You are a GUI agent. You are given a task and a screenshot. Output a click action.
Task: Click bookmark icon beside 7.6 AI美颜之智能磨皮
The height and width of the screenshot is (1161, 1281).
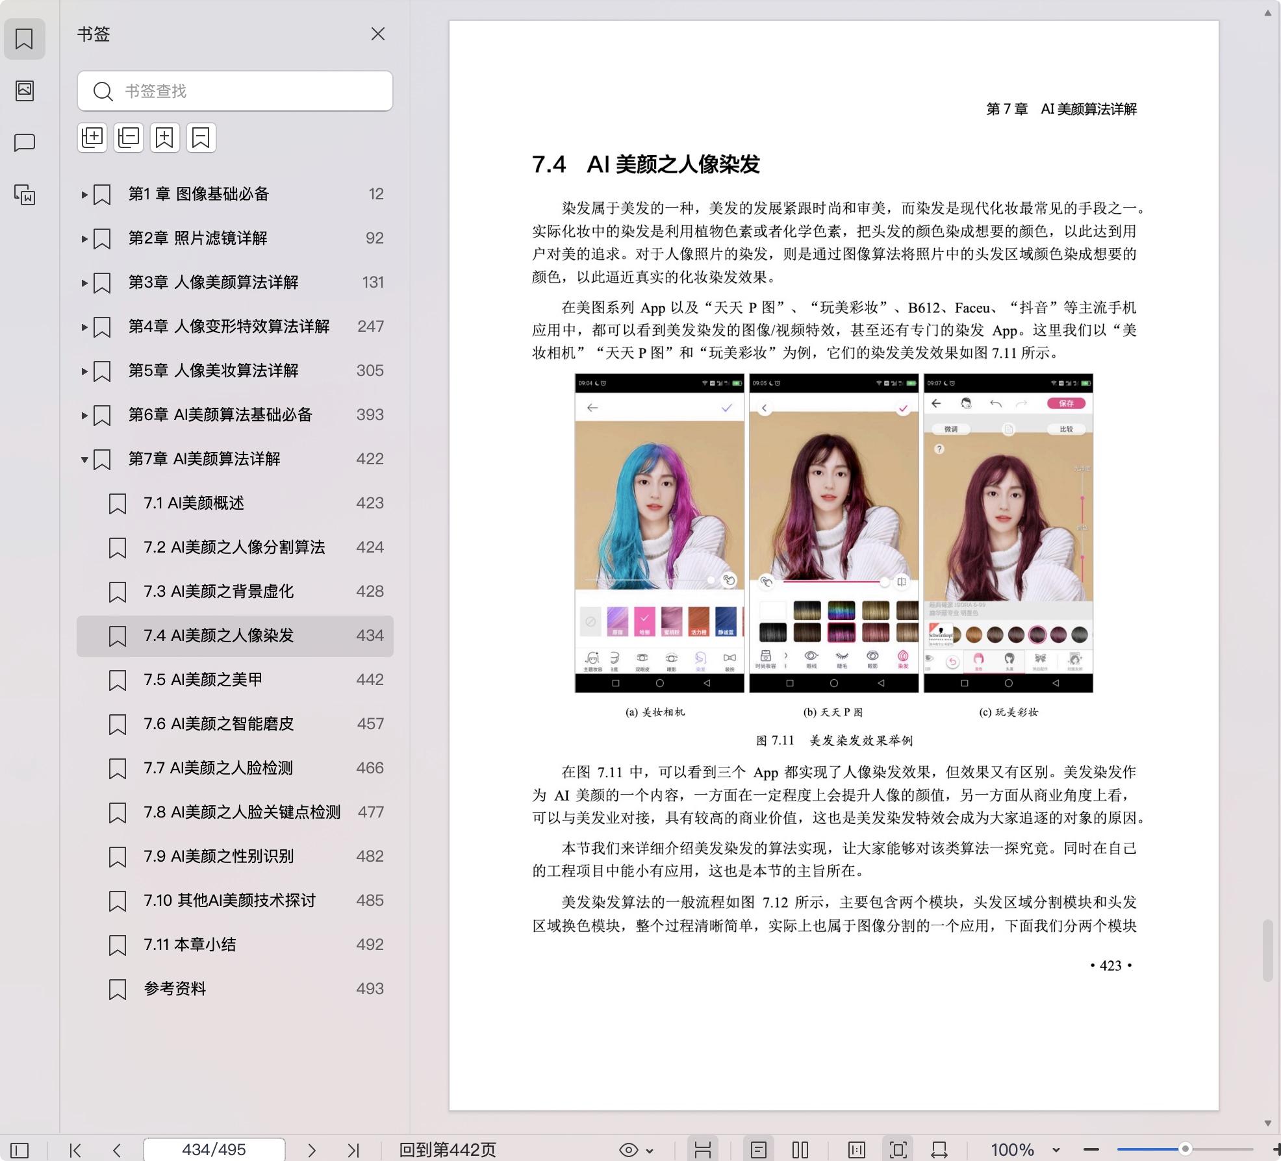tap(118, 724)
